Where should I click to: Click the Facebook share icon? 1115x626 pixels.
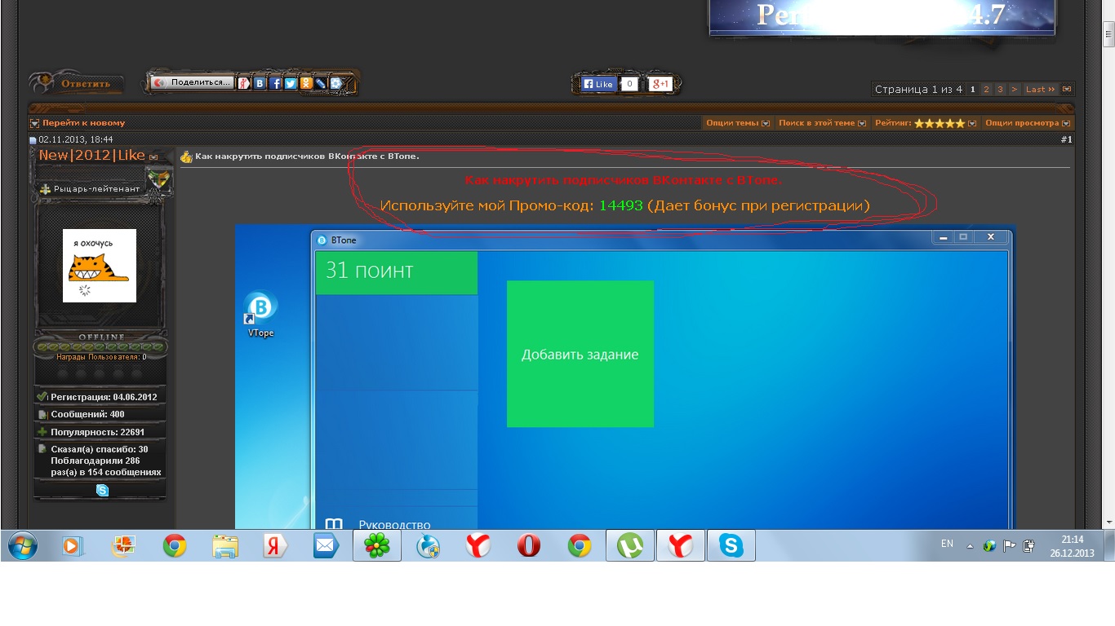[276, 83]
